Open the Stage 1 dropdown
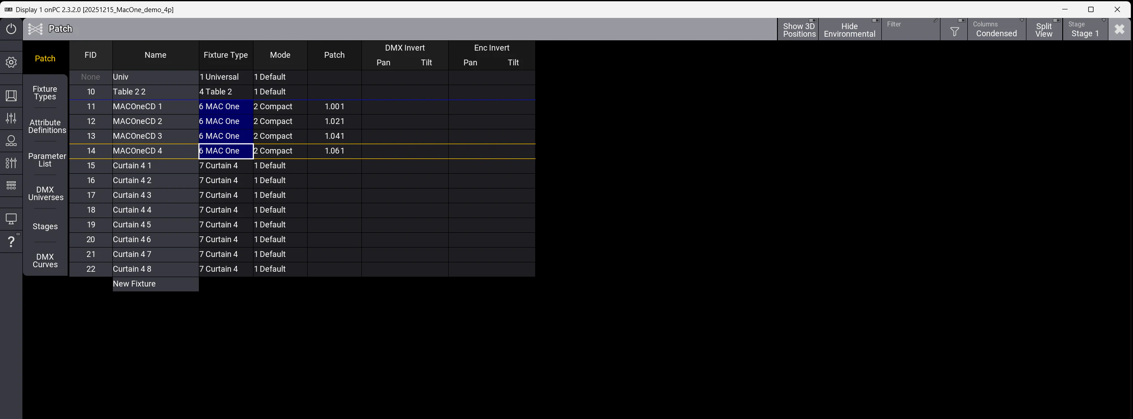This screenshot has height=419, width=1133. (x=1085, y=30)
